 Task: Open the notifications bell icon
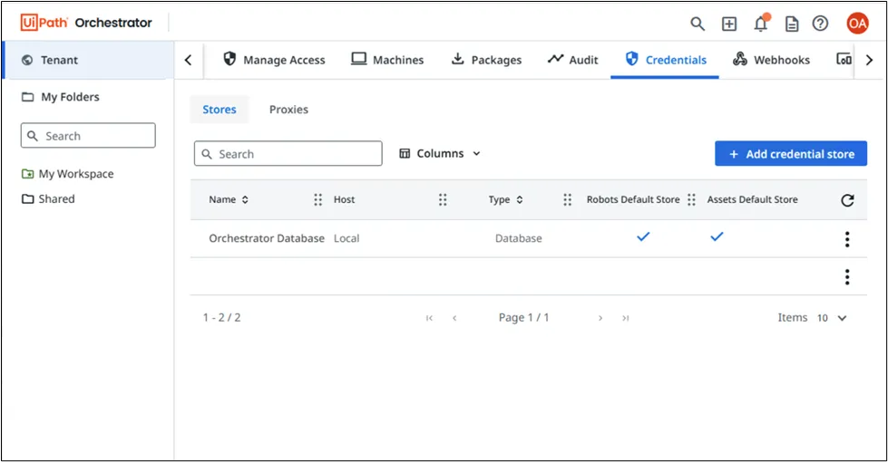click(761, 24)
